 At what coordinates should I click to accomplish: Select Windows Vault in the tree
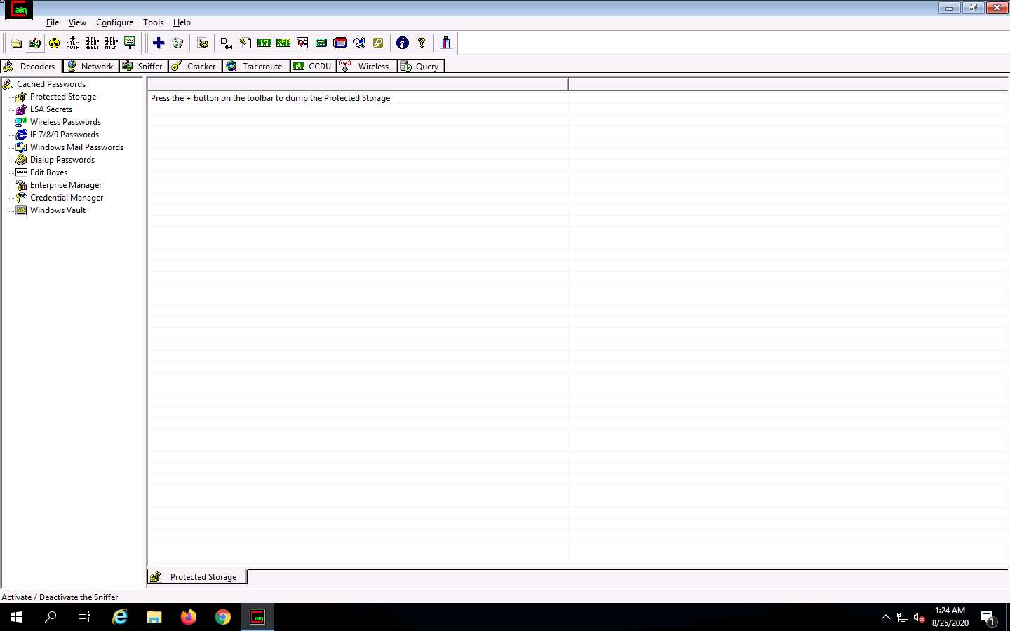(58, 210)
